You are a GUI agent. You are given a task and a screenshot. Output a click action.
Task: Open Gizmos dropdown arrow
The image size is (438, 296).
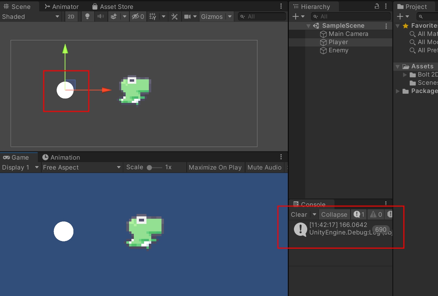230,16
